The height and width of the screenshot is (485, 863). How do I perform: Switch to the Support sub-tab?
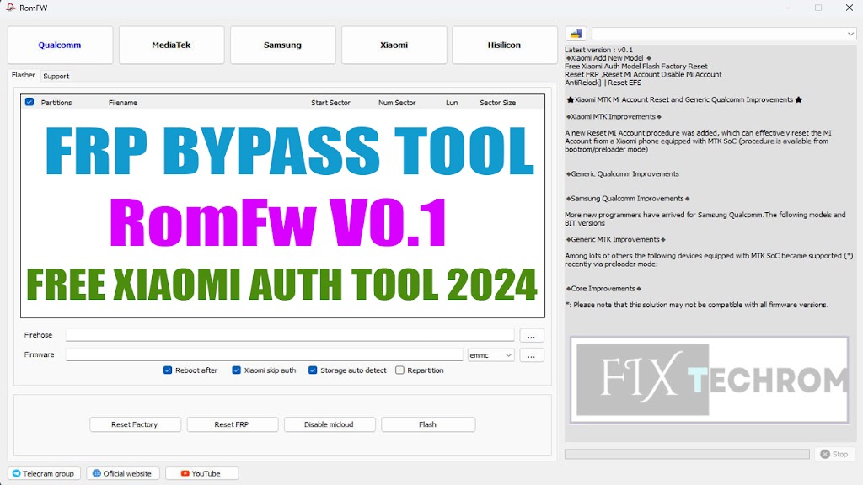point(56,77)
